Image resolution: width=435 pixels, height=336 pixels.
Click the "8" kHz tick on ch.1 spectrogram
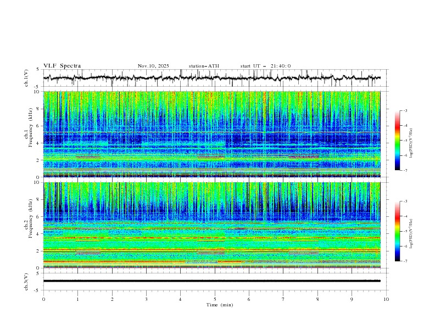(38, 109)
